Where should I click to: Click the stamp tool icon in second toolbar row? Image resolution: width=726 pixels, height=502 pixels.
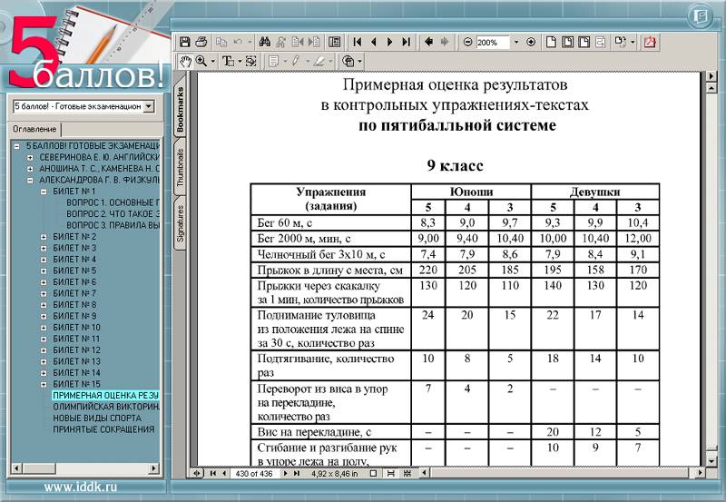(x=348, y=61)
